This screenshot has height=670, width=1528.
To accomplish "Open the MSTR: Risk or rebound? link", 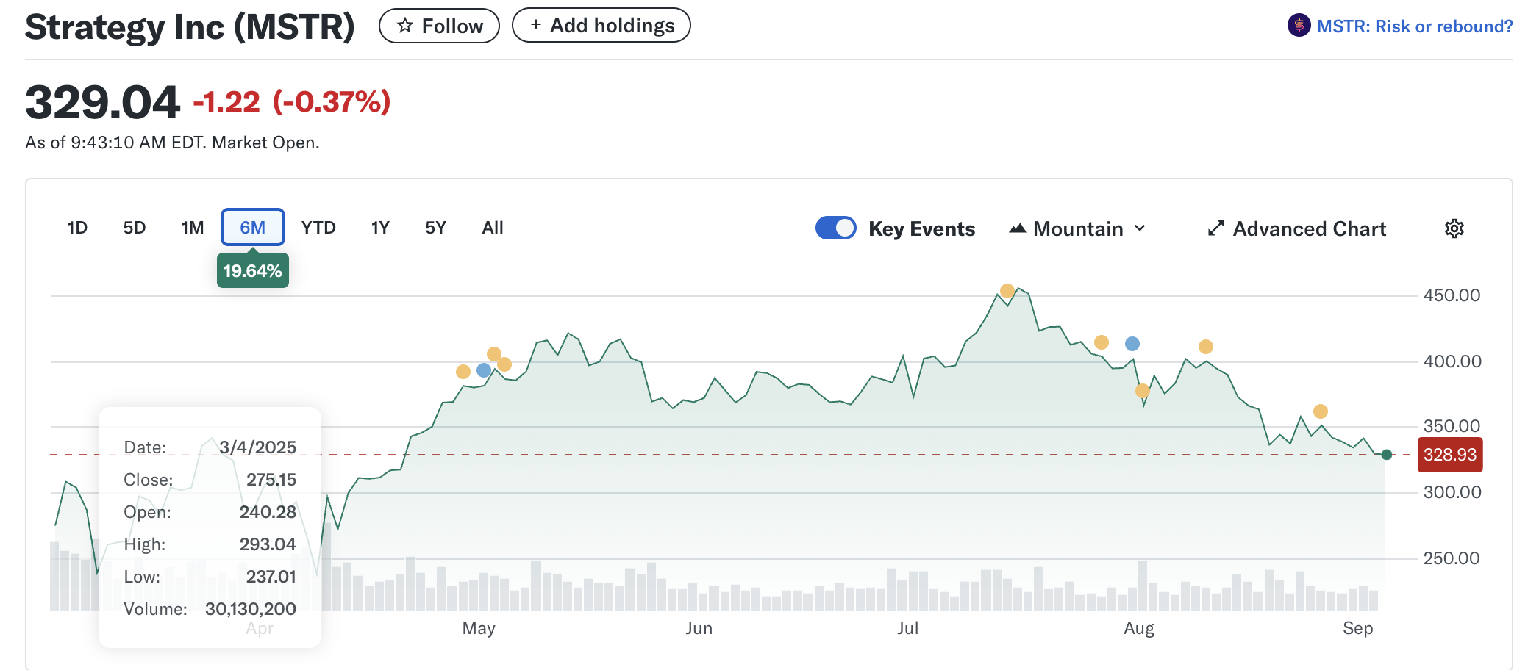I will (x=1414, y=26).
